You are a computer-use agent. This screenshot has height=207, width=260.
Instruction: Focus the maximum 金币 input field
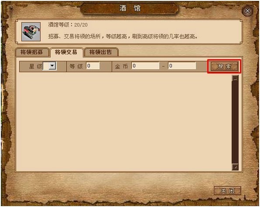click(182, 66)
